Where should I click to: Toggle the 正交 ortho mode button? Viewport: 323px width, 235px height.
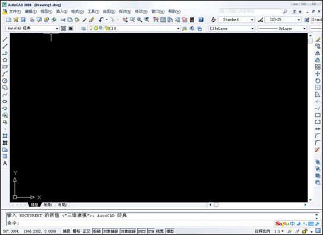86,231
